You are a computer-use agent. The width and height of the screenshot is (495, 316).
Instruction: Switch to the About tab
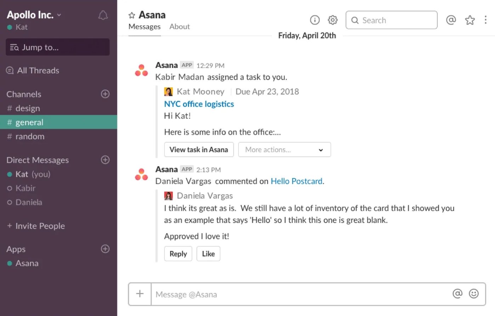[180, 27]
